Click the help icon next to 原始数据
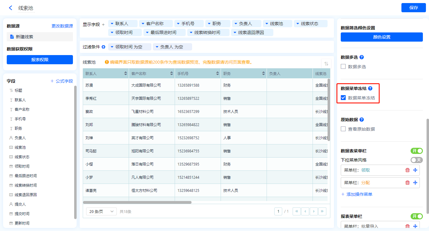Viewport: 429px width, 231px height. pyautogui.click(x=362, y=120)
